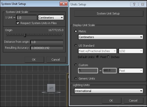Click the LEFT ViewCube face

[51, 88]
